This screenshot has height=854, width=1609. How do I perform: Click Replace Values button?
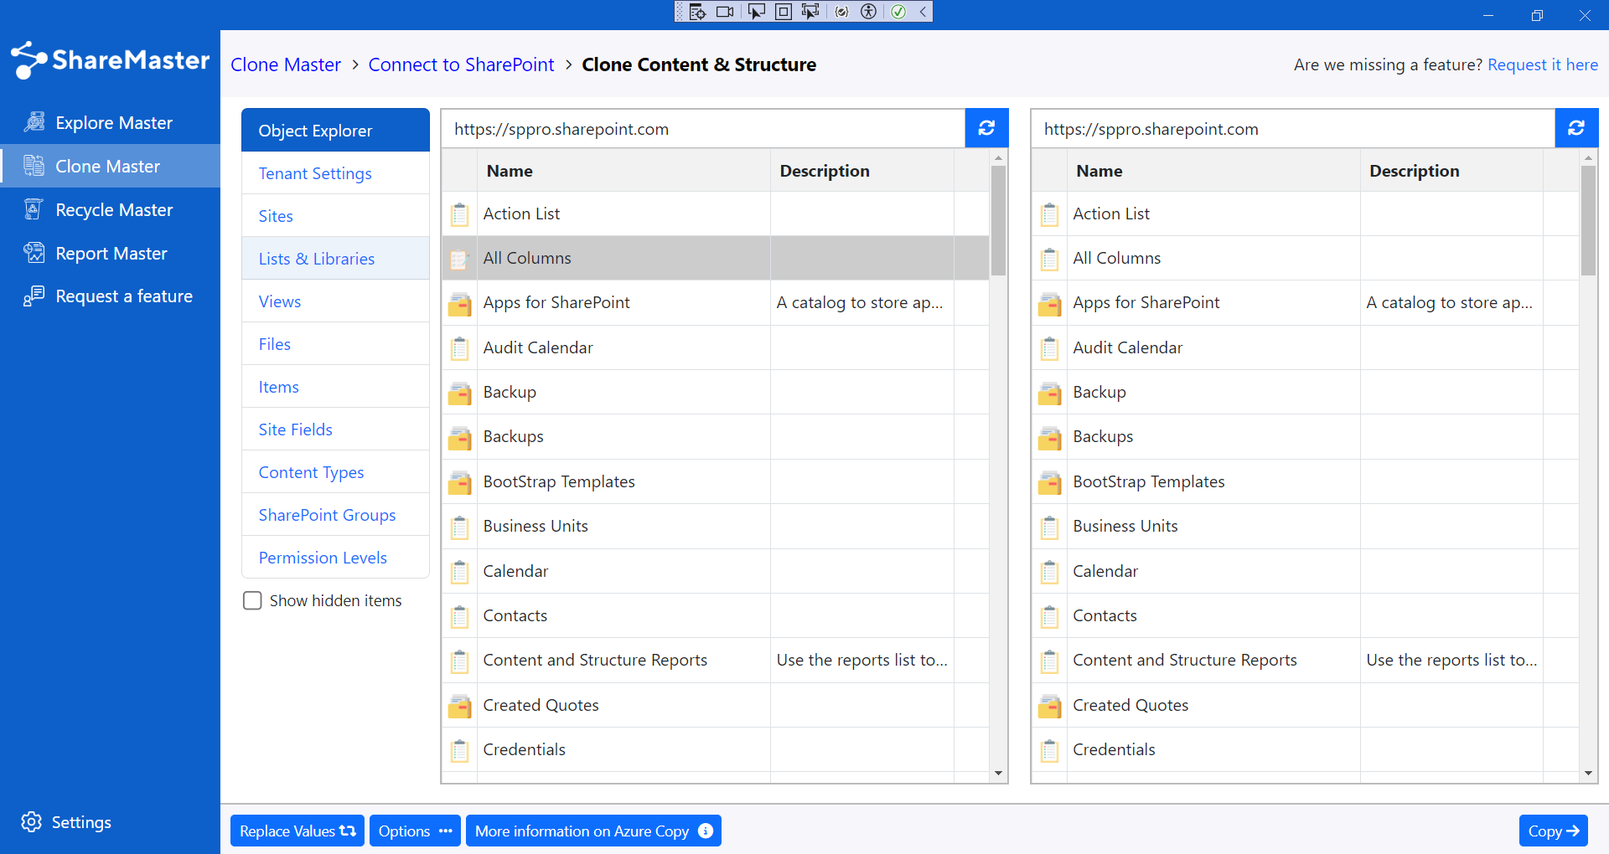point(297,831)
